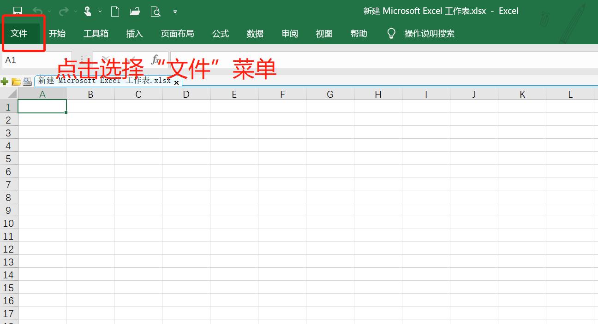Switch to the 工具箱 ribbon tab

coord(96,33)
